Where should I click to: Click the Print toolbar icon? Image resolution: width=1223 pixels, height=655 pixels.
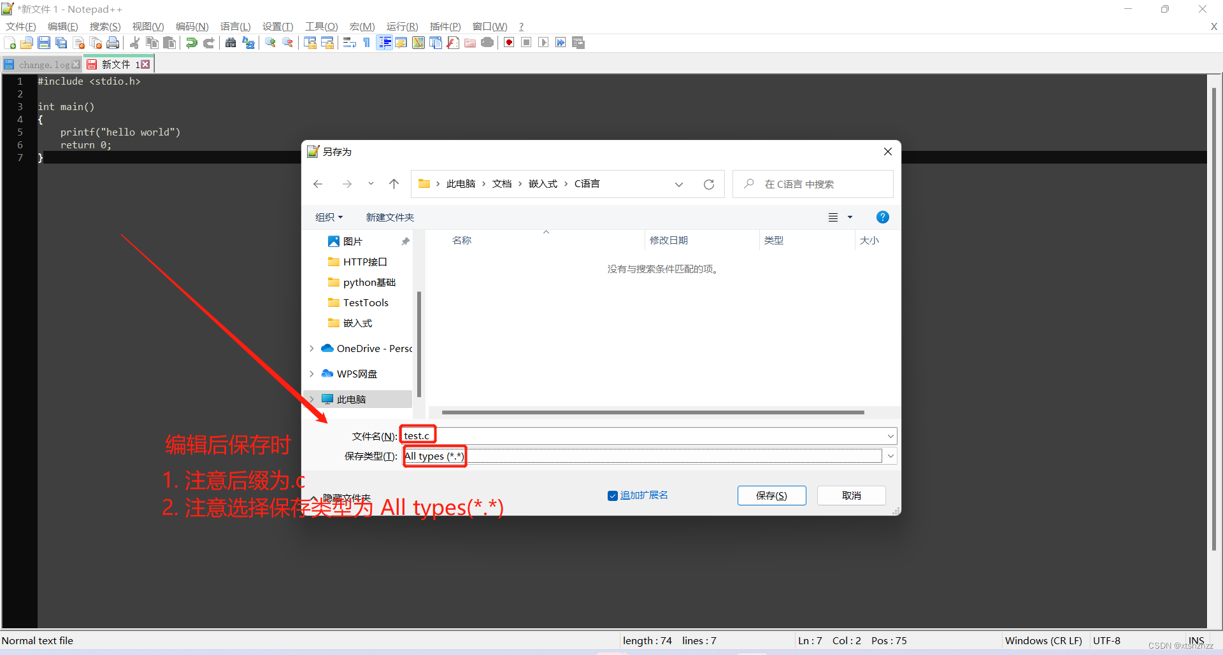tap(113, 43)
